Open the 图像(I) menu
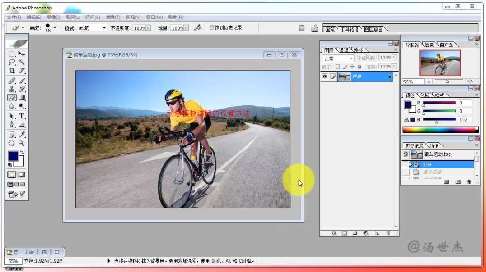Image resolution: width=486 pixels, height=272 pixels. [53, 17]
